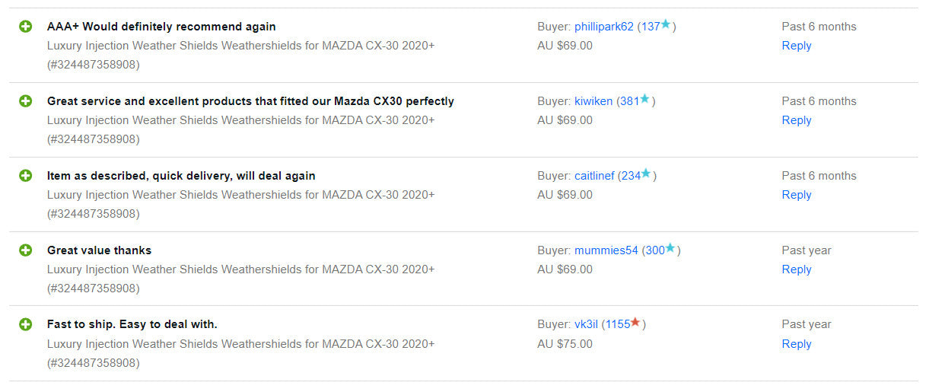Click positive icon beside 'Great value thanks'
The height and width of the screenshot is (392, 929).
[26, 250]
